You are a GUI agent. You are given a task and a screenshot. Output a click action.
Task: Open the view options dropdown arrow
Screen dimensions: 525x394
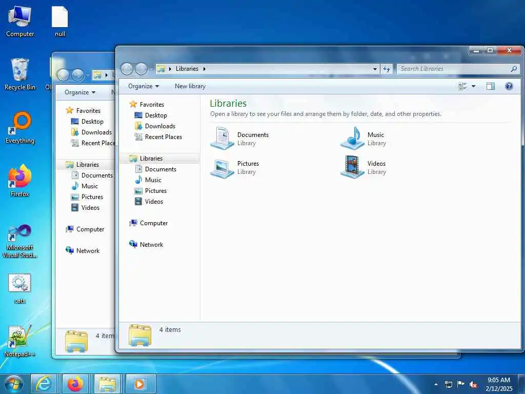pos(473,86)
